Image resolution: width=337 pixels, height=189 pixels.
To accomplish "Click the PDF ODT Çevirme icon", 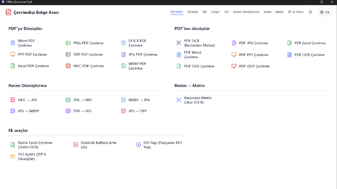I will (x=289, y=55).
